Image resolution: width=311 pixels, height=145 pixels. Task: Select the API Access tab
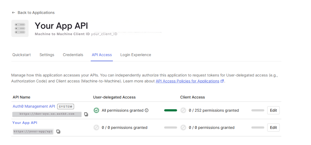(102, 55)
